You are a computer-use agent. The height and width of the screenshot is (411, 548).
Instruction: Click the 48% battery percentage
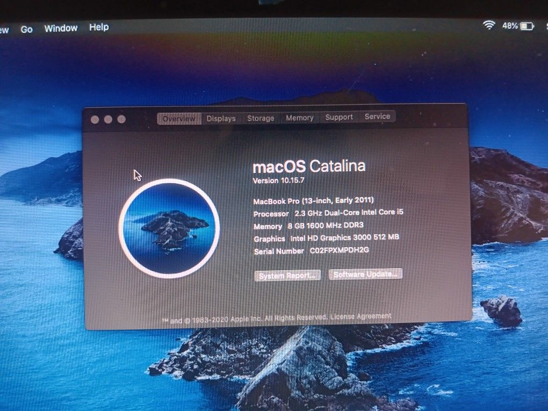pyautogui.click(x=510, y=26)
